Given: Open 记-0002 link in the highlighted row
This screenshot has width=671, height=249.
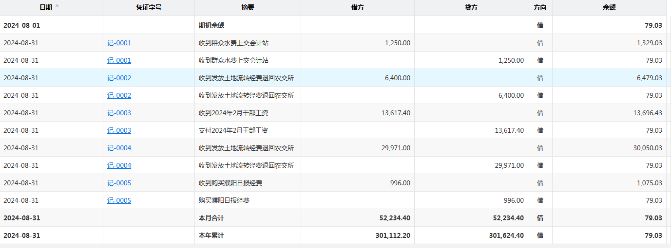Looking at the screenshot, I should pos(119,78).
